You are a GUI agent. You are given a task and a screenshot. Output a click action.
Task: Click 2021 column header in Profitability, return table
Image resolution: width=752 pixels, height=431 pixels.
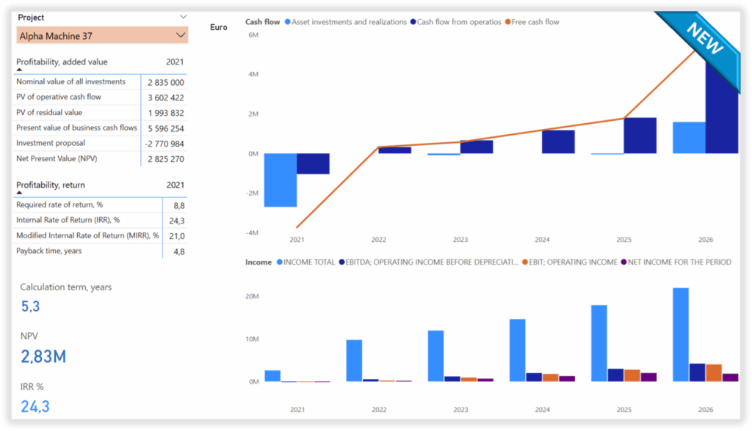pos(175,185)
